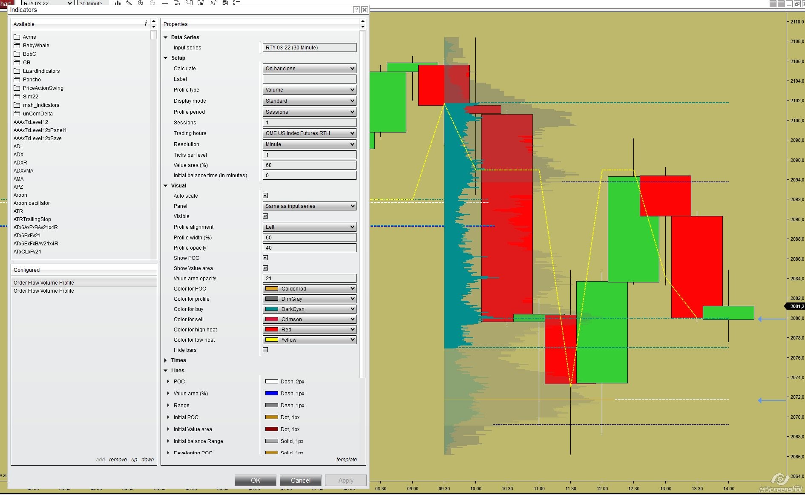This screenshot has width=805, height=495.
Task: Expand the Initial balance Range line settings
Action: click(168, 441)
